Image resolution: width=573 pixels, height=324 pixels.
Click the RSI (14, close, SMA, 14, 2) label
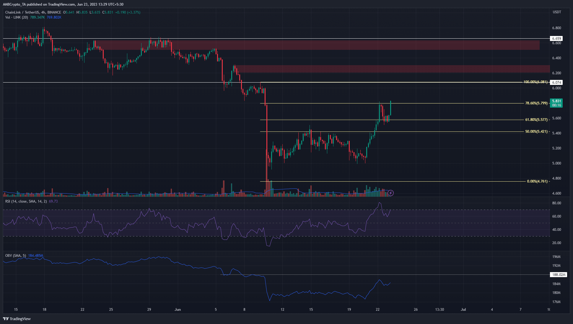pyautogui.click(x=26, y=201)
